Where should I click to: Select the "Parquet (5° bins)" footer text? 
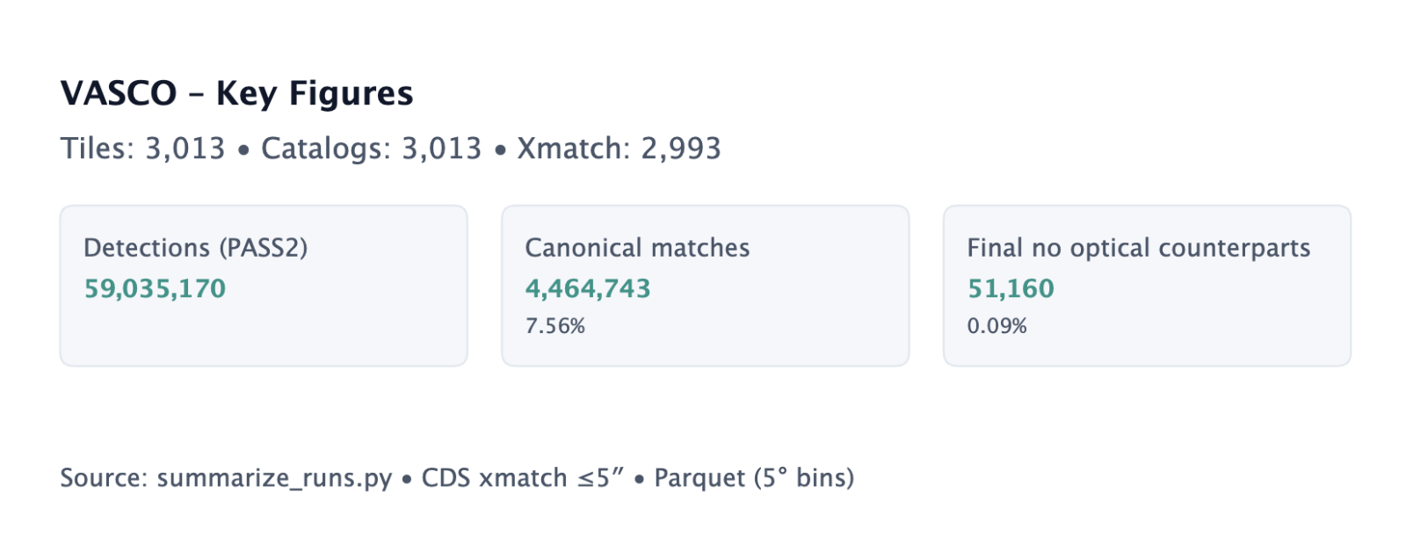click(x=754, y=478)
